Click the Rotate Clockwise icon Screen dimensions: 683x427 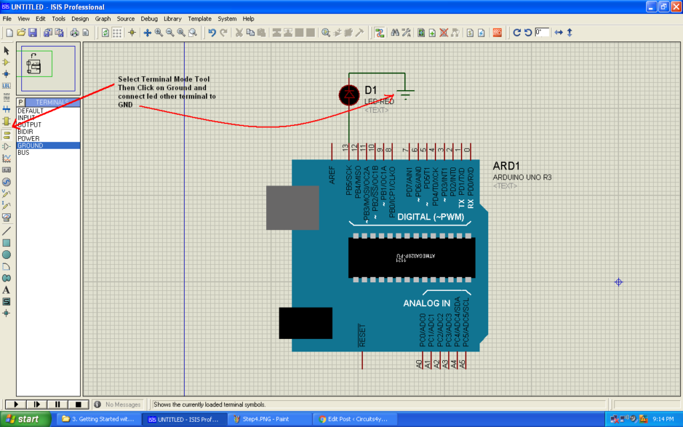click(517, 33)
